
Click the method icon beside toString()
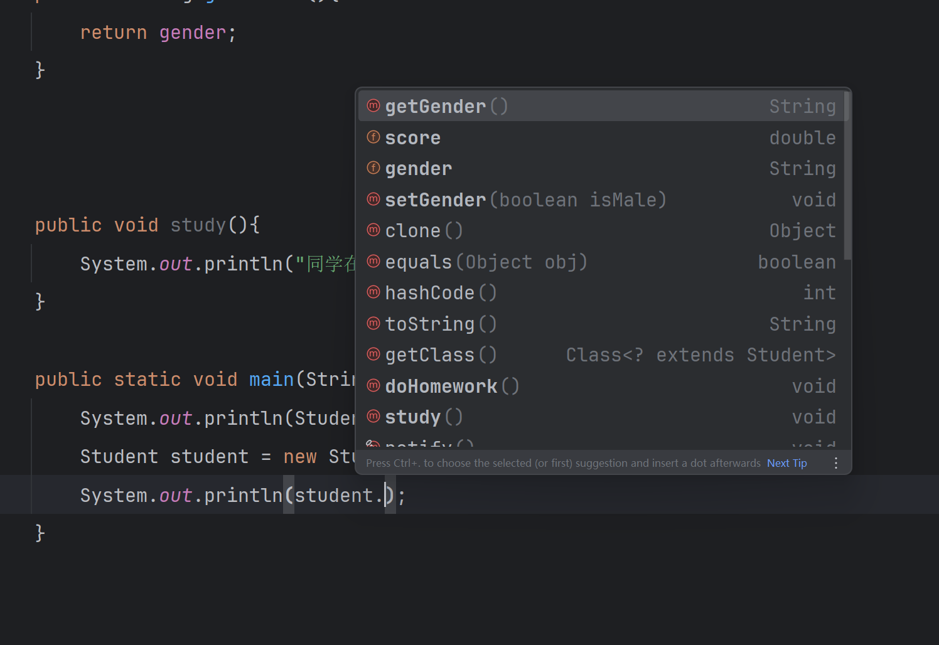(x=373, y=323)
